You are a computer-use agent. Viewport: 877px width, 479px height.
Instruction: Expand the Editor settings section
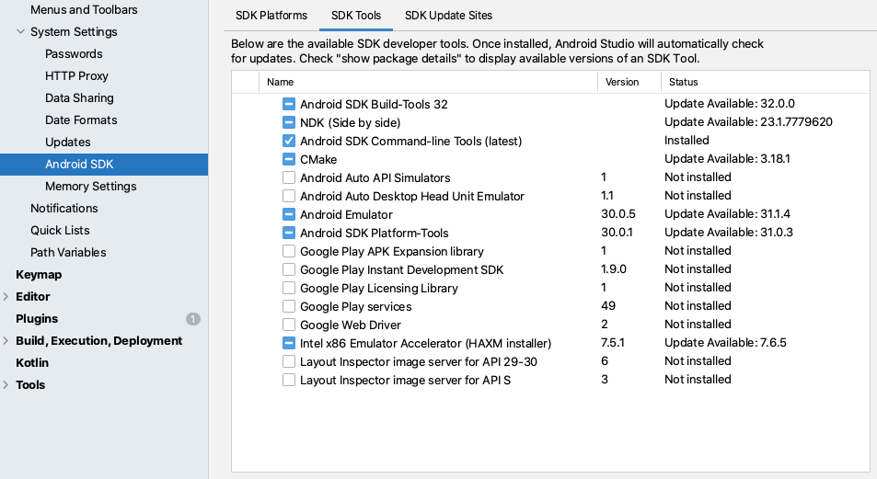(6, 297)
